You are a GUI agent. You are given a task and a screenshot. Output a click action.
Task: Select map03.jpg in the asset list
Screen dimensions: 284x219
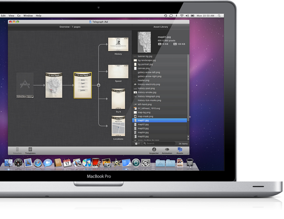click(160, 128)
